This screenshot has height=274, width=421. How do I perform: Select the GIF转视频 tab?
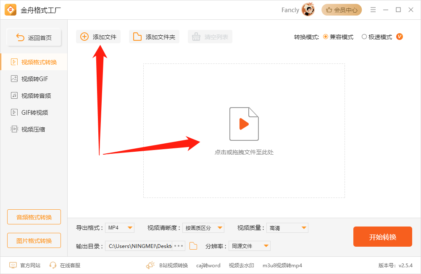(34, 112)
